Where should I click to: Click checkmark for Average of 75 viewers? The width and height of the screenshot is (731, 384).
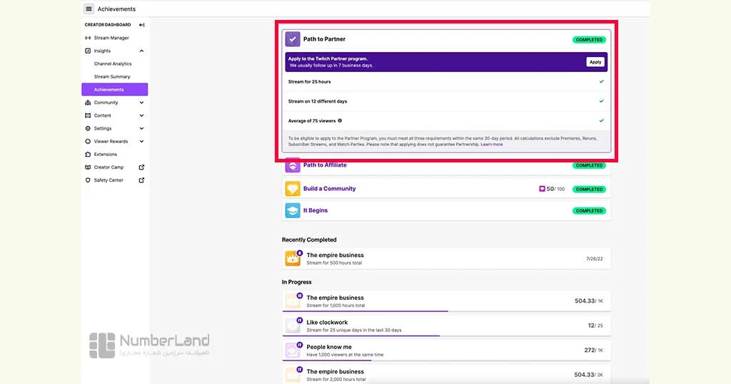tap(601, 120)
